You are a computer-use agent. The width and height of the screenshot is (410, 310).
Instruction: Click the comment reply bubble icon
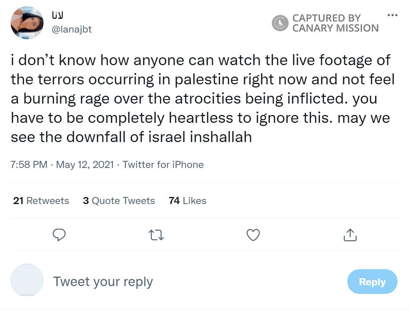coord(59,235)
